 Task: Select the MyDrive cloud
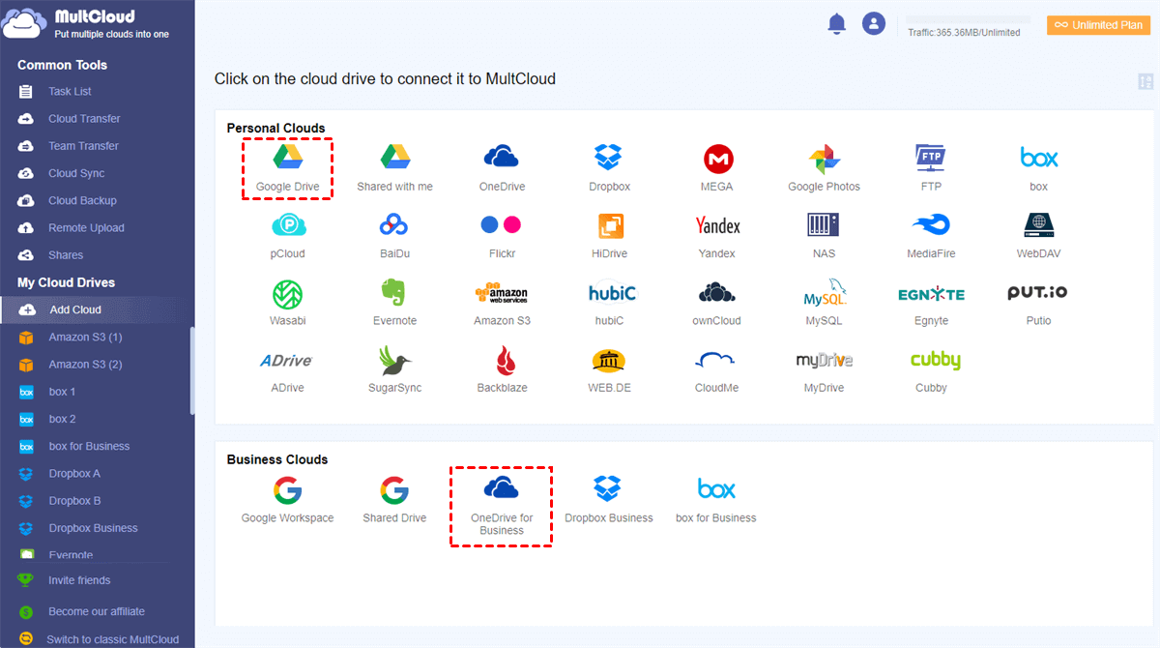pos(824,369)
